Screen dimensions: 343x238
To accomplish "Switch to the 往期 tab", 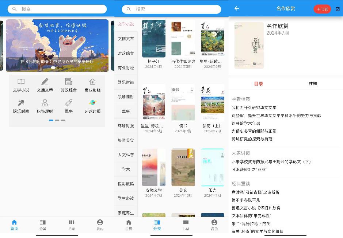I will click(313, 83).
